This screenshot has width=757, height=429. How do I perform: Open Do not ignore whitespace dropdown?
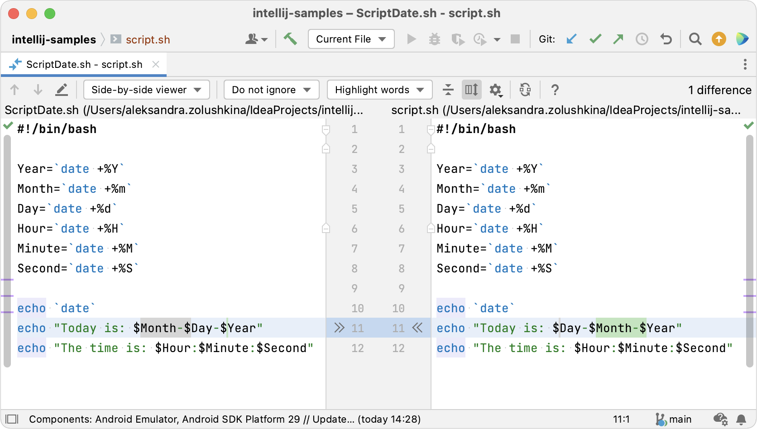(x=272, y=90)
